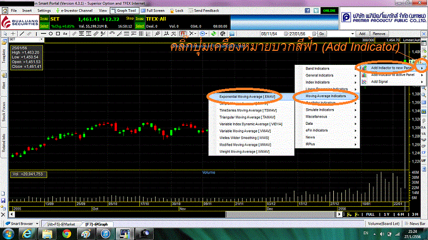The image size is (428, 240).
Task: Switch to [Alt+F5]-@Market tab
Action: pos(61,224)
